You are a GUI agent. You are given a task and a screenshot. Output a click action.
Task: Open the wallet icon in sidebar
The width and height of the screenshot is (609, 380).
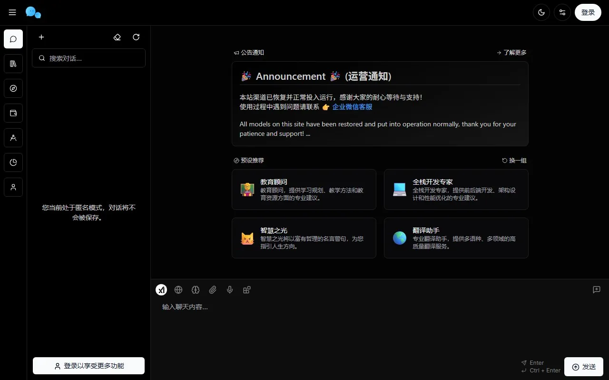tap(13, 113)
